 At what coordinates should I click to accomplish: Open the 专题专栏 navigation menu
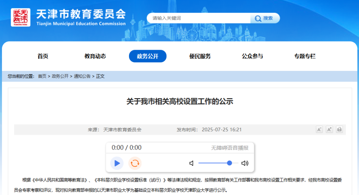[304, 56]
